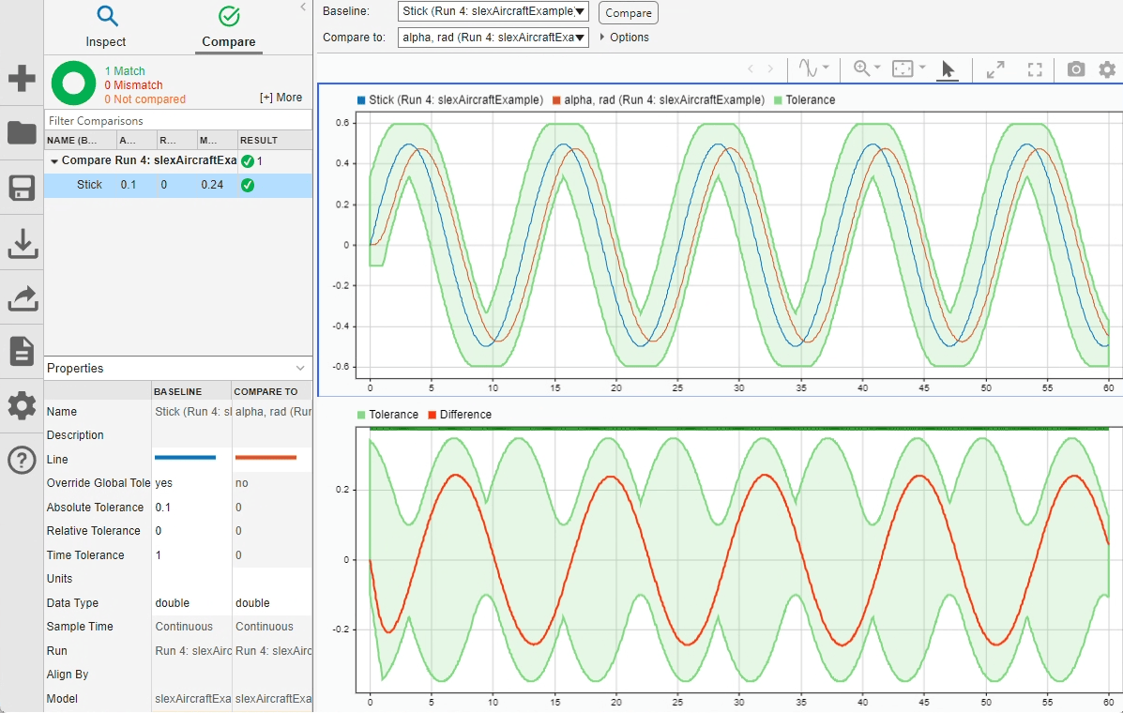Switch to the Compare tab
The height and width of the screenshot is (713, 1123).
tap(229, 27)
